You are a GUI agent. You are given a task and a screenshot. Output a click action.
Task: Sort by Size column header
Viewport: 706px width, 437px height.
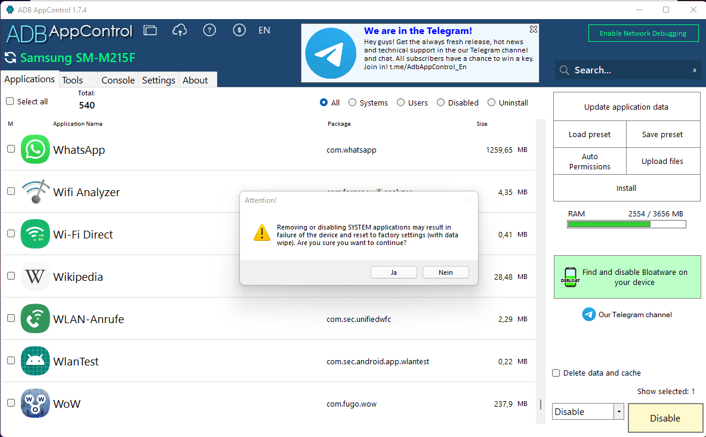tap(482, 123)
